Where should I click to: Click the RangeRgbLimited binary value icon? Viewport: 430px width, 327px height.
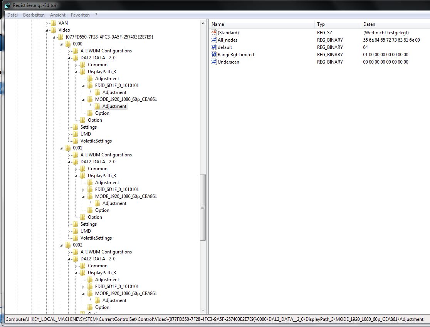[213, 55]
